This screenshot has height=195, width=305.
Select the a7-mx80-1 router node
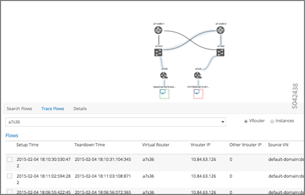point(158,30)
